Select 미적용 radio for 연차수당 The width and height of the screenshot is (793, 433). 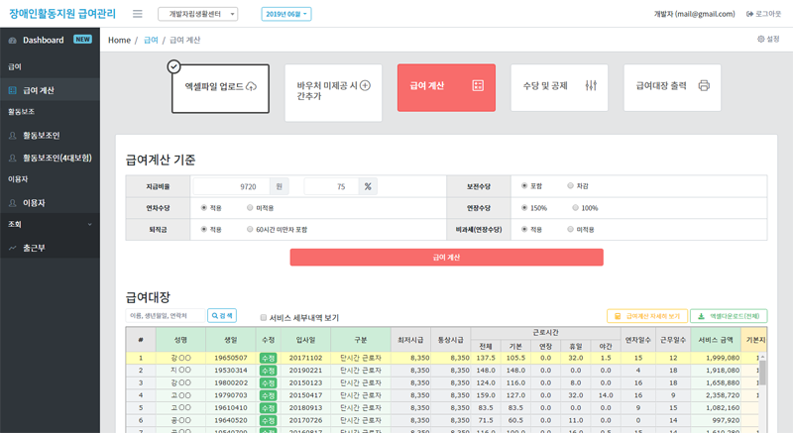pos(250,208)
